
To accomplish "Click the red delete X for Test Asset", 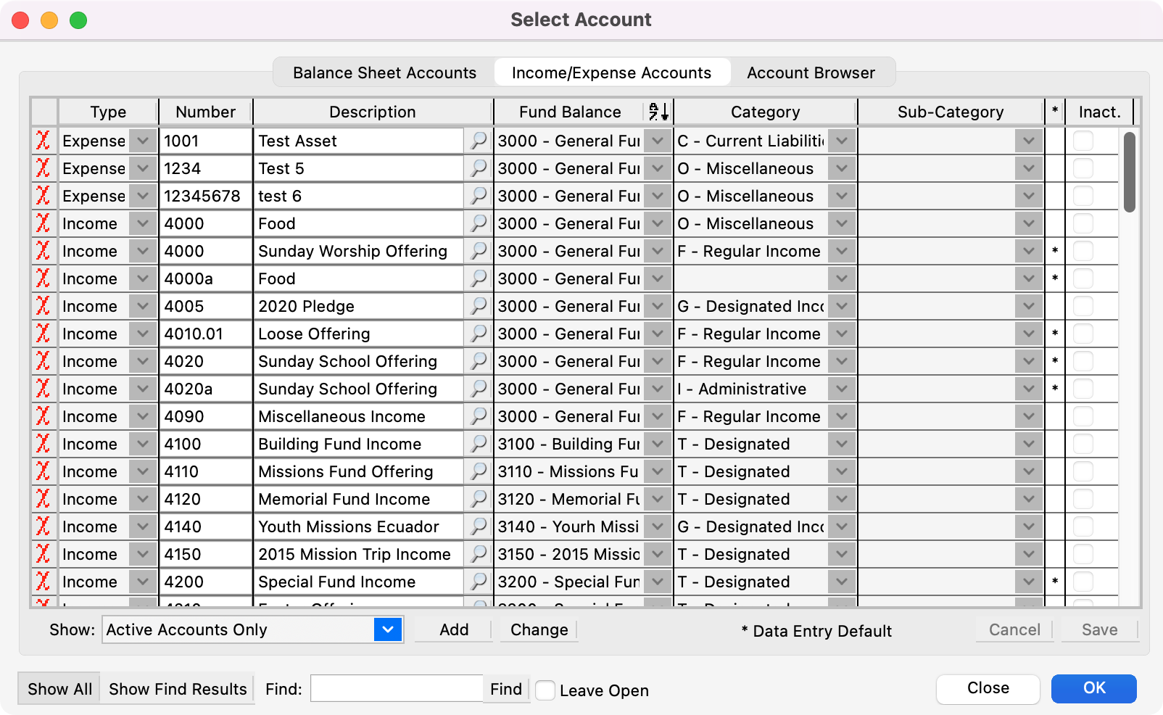I will pyautogui.click(x=44, y=141).
